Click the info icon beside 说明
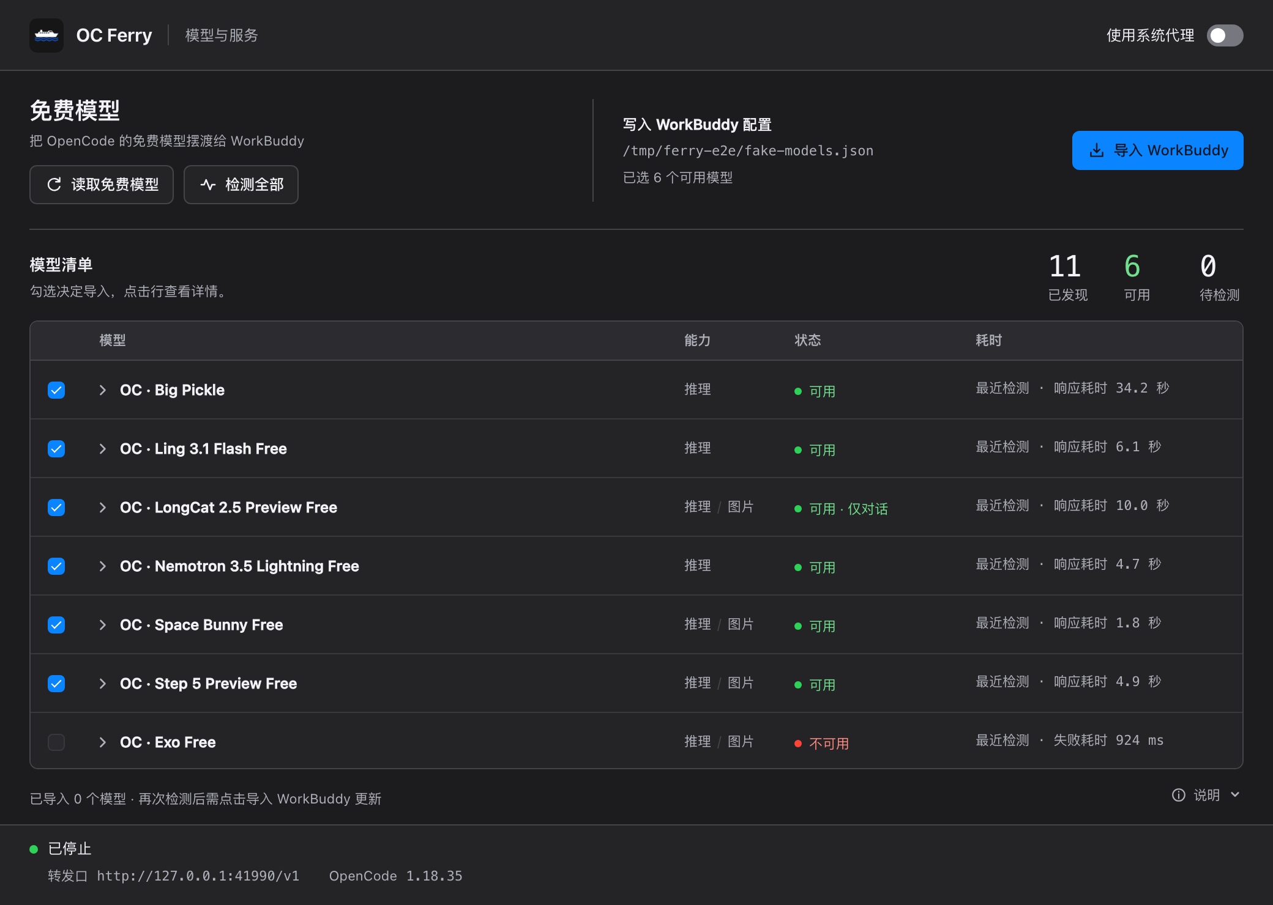The width and height of the screenshot is (1273, 905). 1178,795
